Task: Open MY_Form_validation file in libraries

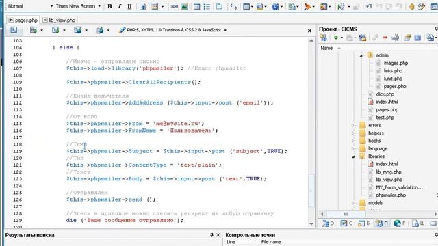Action: click(400, 187)
